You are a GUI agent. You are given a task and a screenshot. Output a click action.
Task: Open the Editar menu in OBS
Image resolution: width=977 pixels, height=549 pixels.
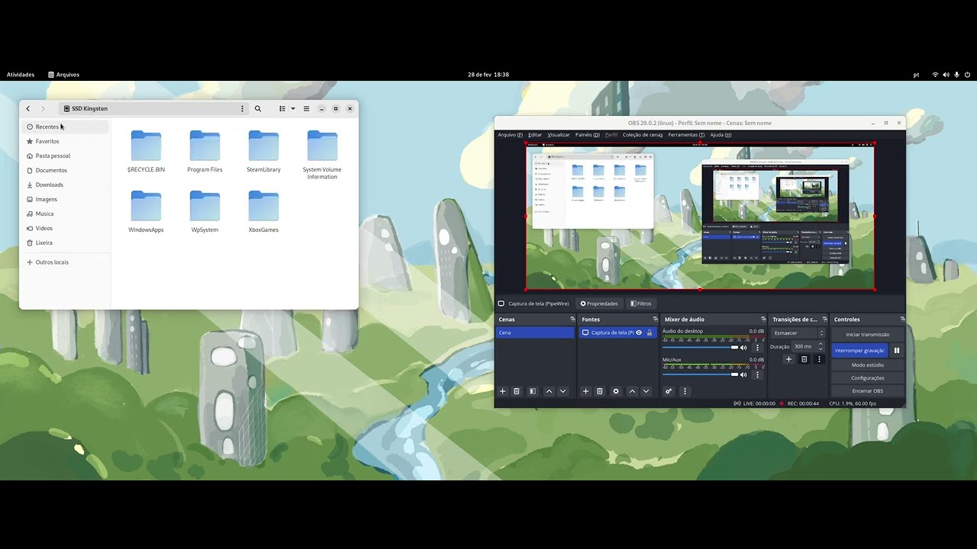(x=535, y=135)
